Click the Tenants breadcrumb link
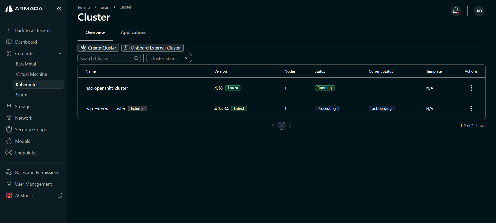The width and height of the screenshot is (496, 223). [84, 7]
